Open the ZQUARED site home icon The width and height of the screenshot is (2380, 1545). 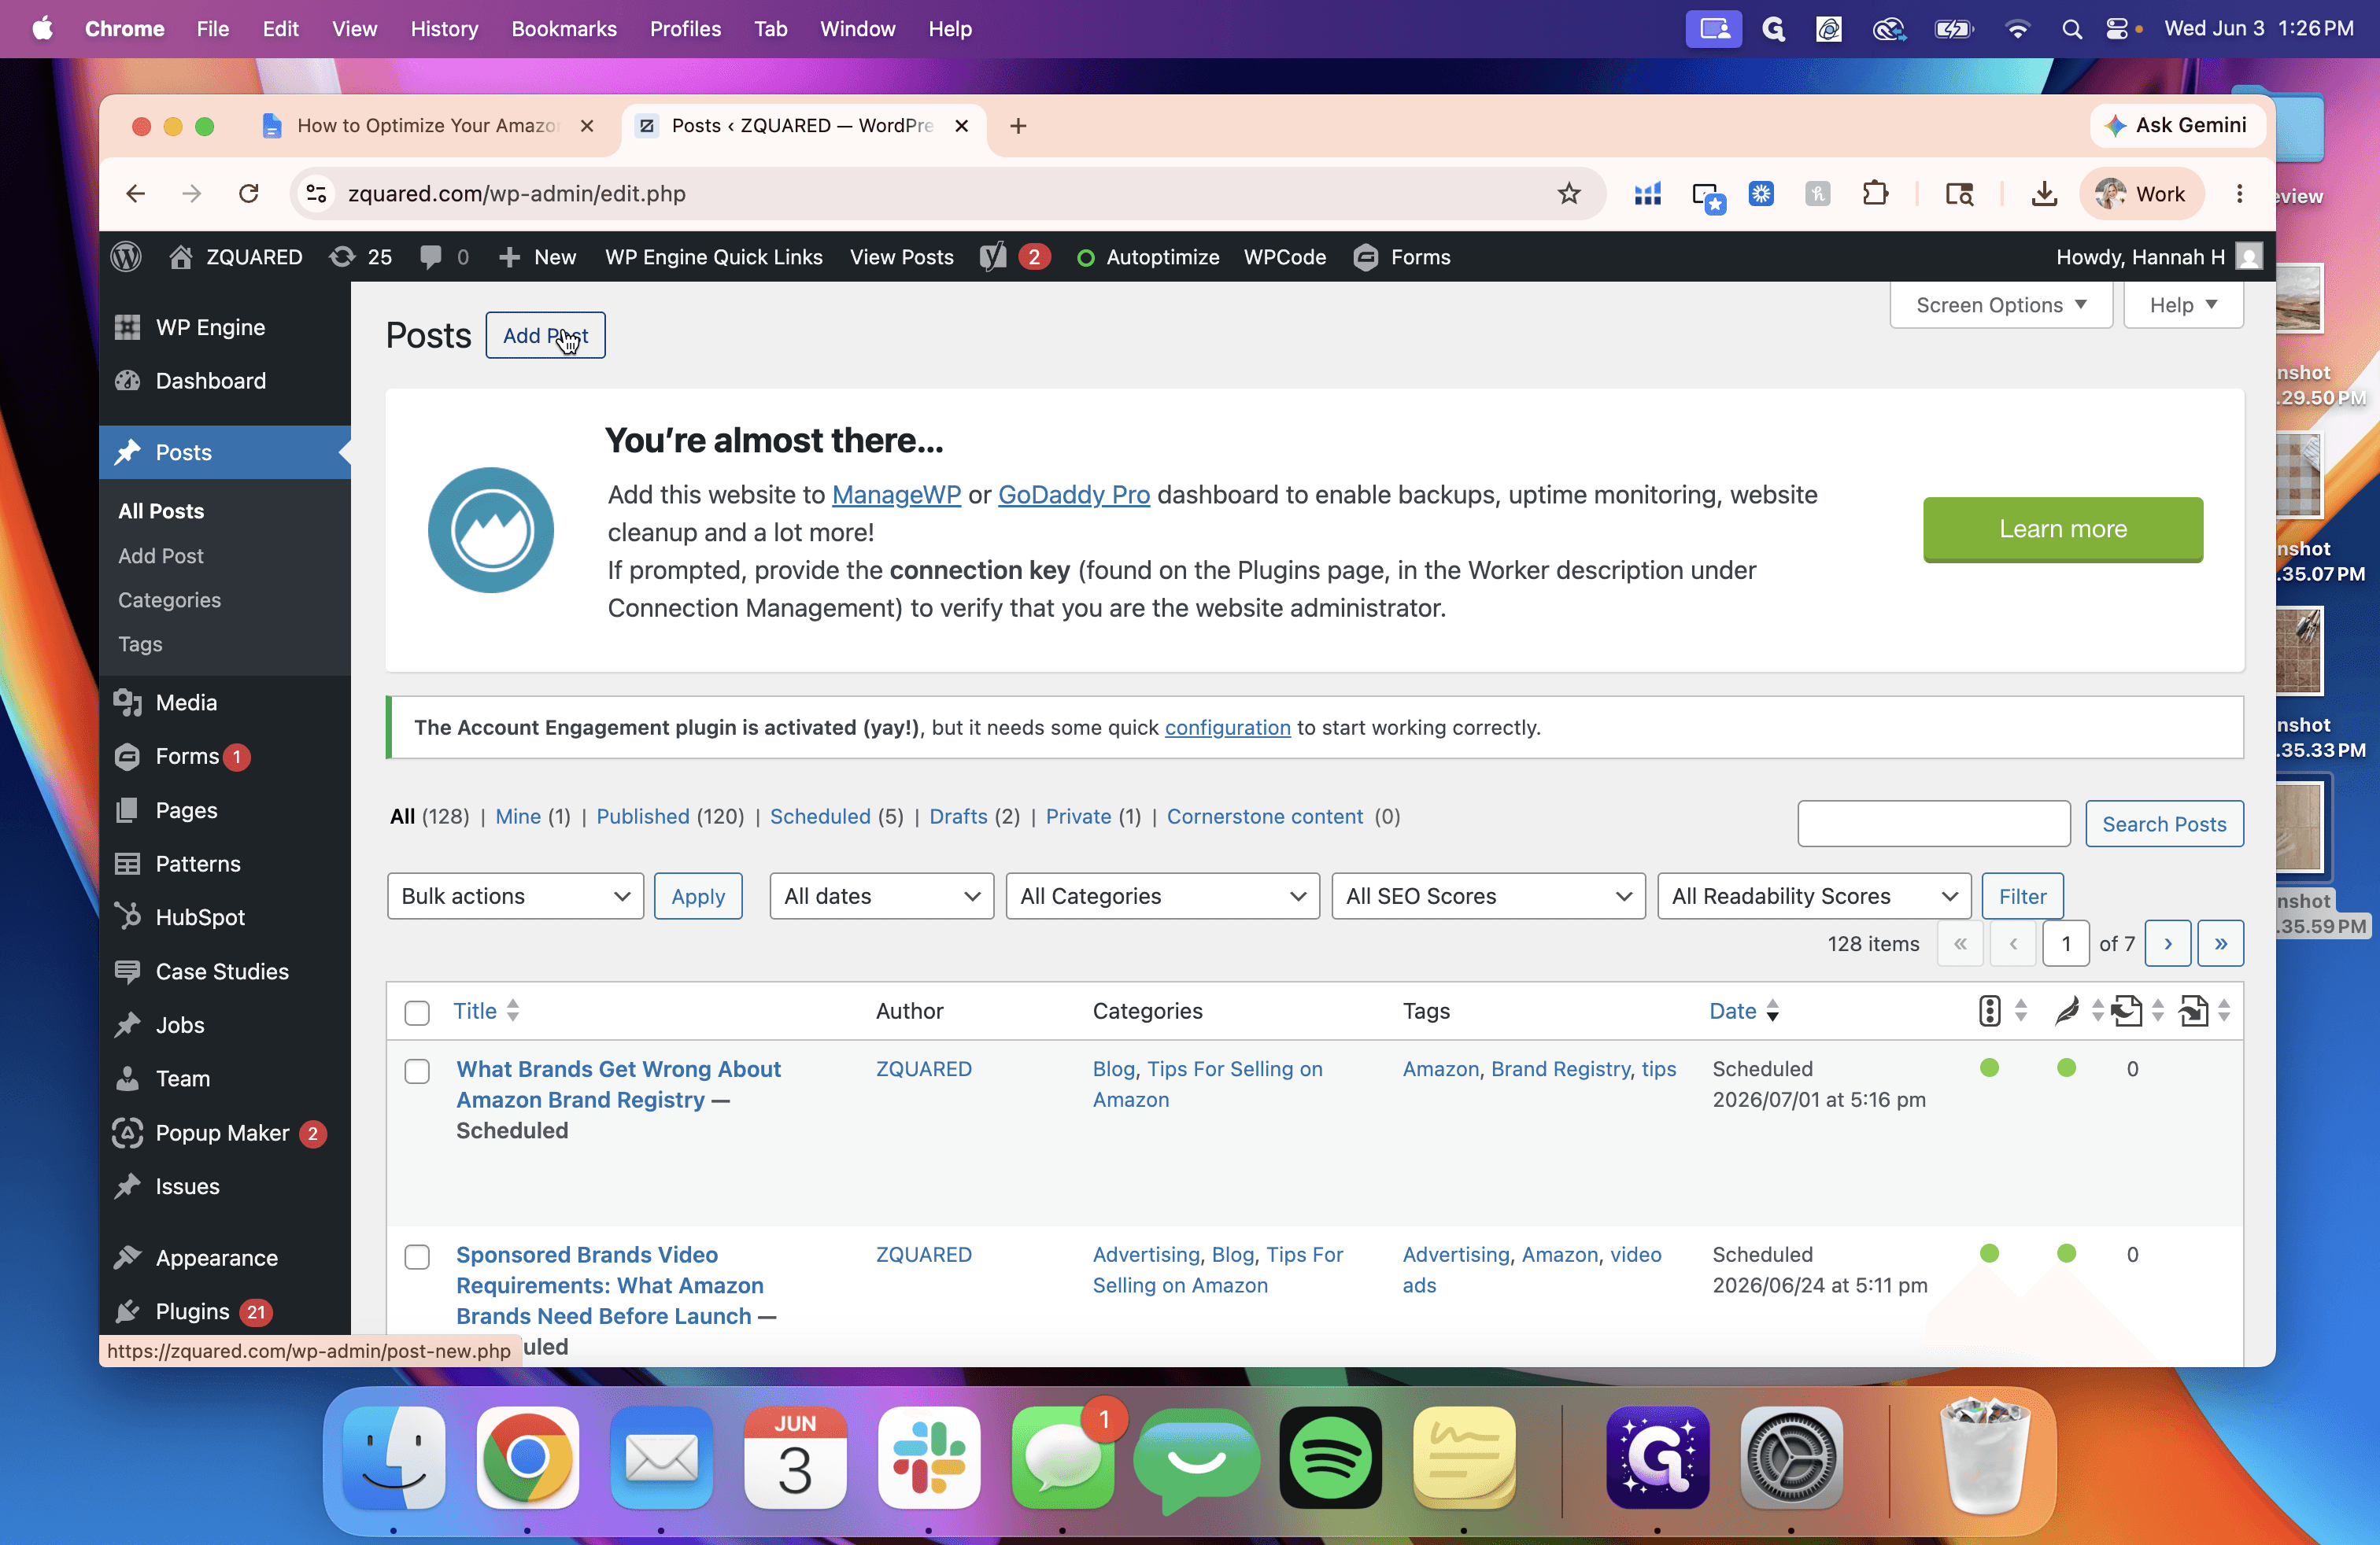(x=180, y=256)
